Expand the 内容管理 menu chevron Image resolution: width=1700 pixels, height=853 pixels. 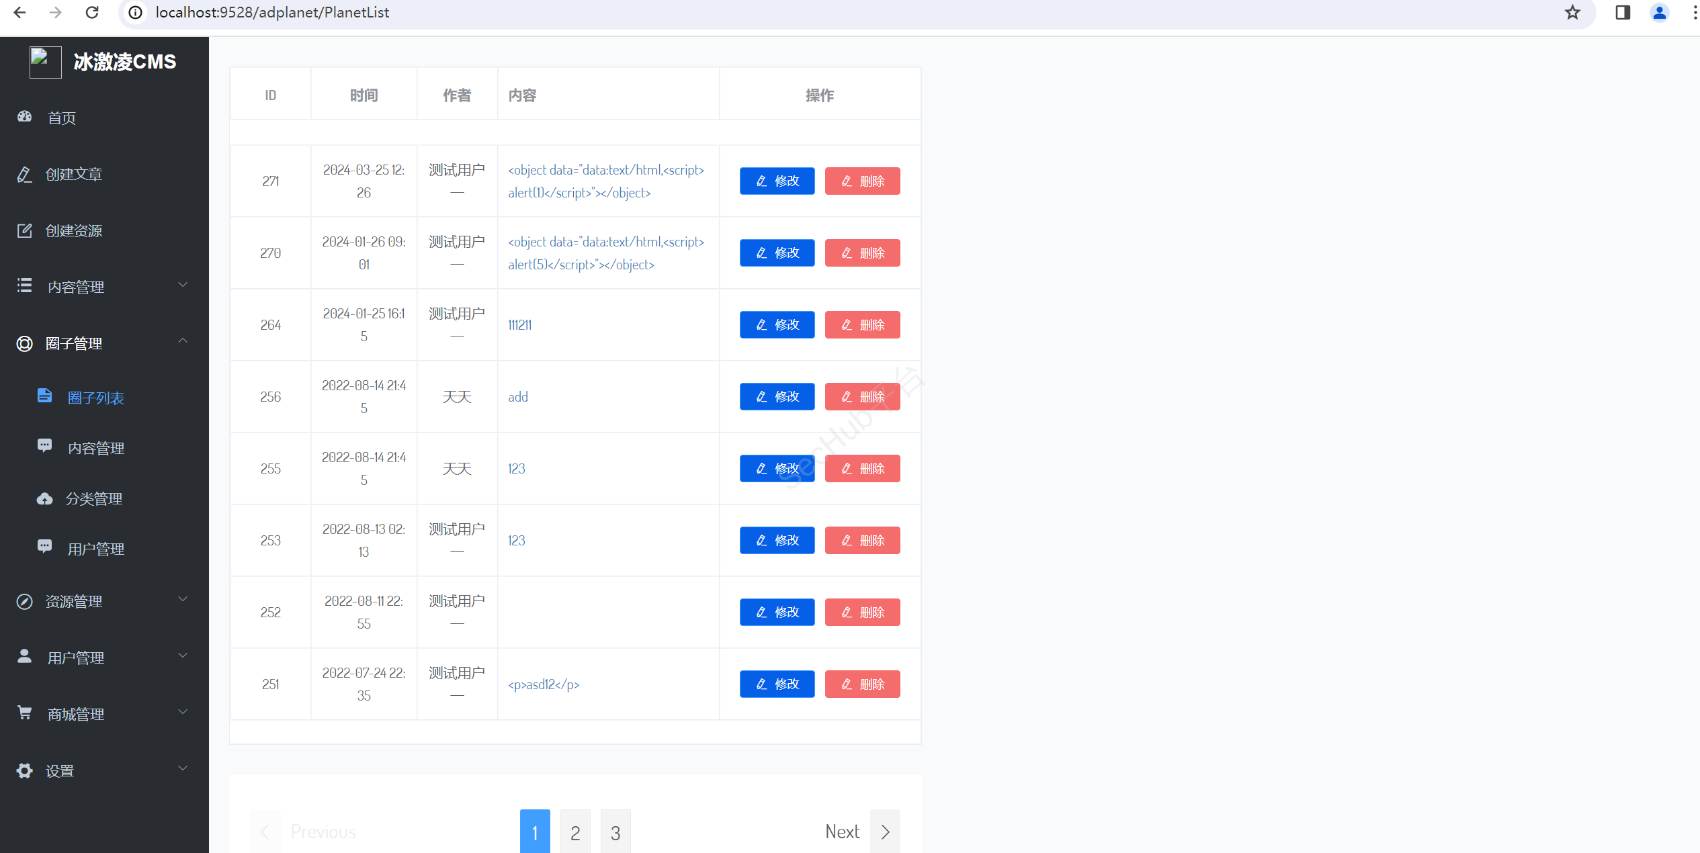(x=183, y=285)
